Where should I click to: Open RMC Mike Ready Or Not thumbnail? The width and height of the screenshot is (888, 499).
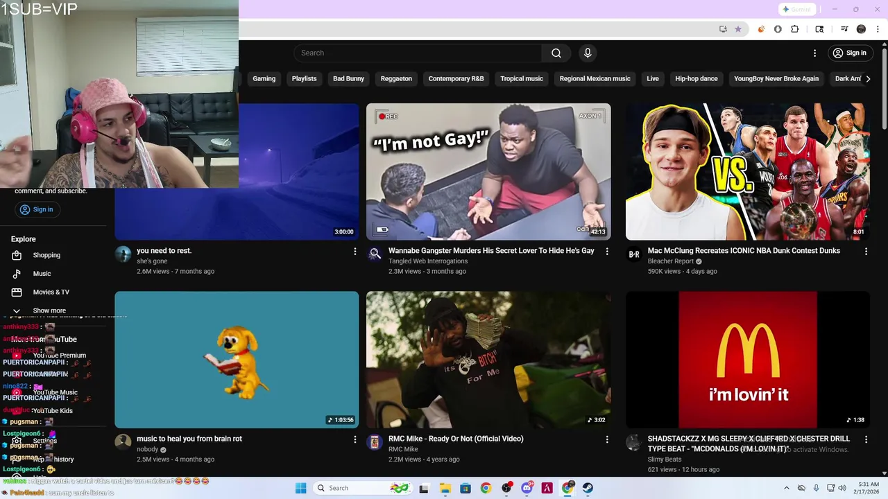(488, 360)
